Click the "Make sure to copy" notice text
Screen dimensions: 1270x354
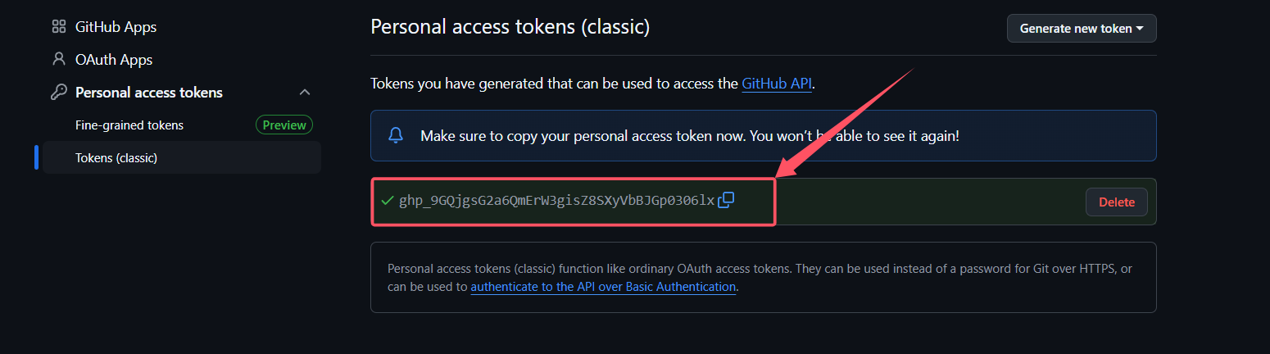tap(689, 135)
